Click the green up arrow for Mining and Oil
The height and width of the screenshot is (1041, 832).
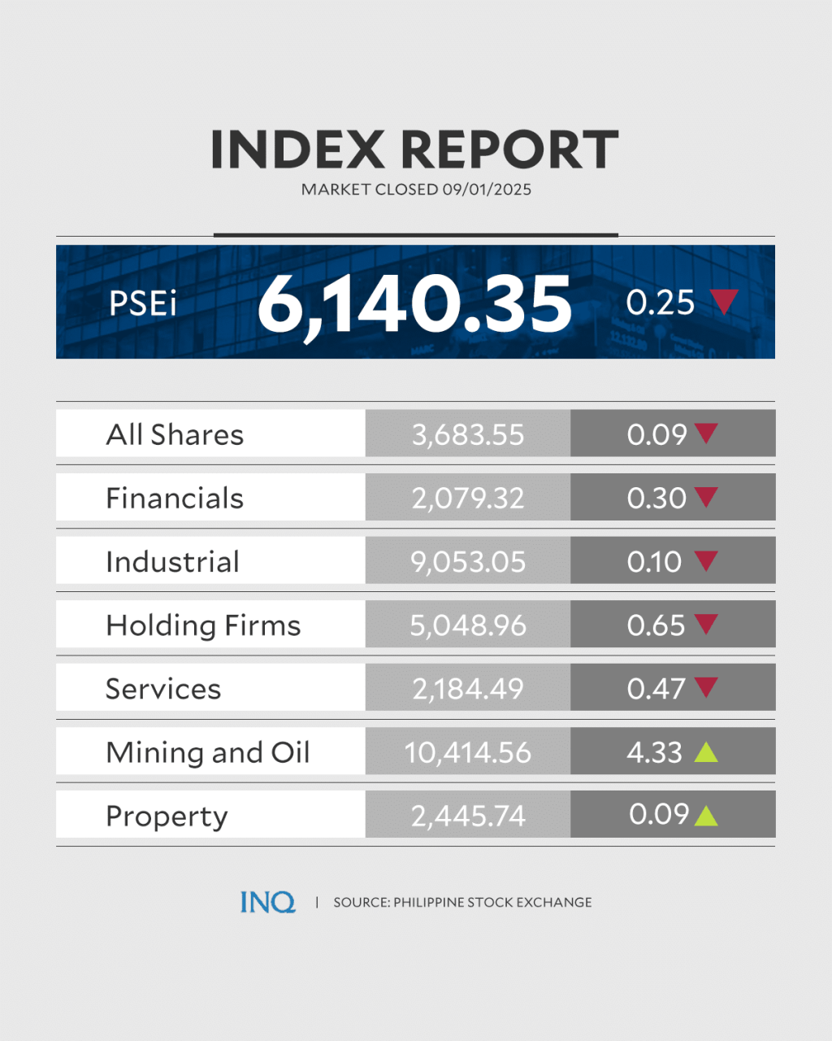[x=706, y=752]
